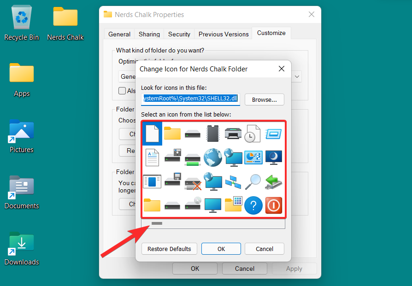Select the blue question mark help icon
412x286 pixels.
(x=253, y=205)
